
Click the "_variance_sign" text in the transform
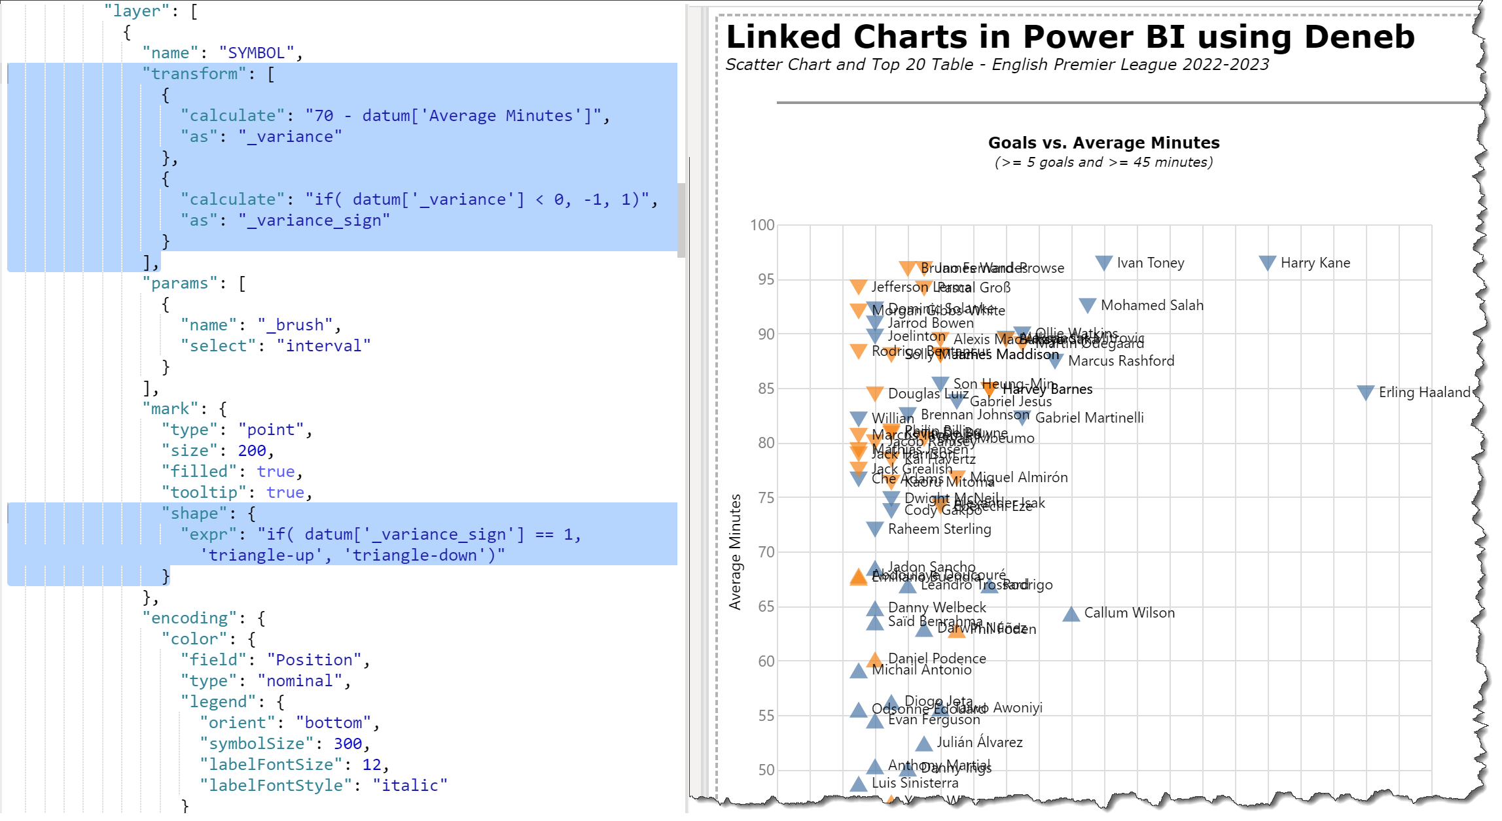click(313, 220)
